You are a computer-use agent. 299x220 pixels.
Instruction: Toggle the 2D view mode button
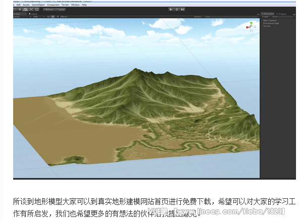pos(48,17)
